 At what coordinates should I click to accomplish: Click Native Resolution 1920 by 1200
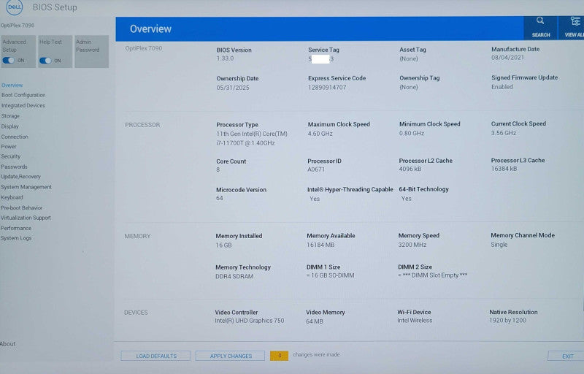click(507, 321)
